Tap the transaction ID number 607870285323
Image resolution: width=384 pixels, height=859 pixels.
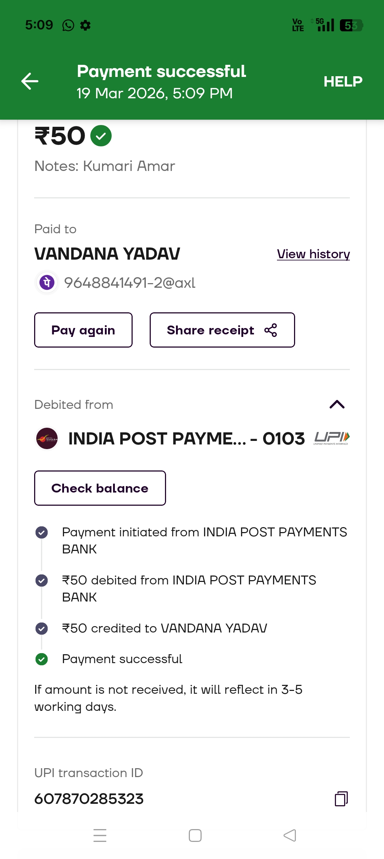click(x=89, y=798)
